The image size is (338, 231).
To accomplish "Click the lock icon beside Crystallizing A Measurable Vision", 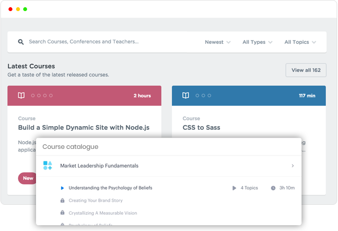I will 62,213.
